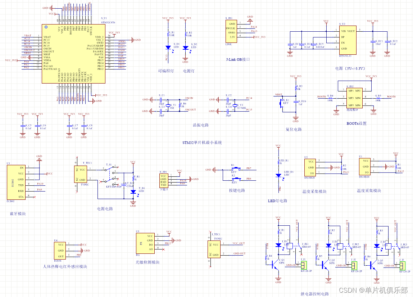Click the 'STM32单片机最小系统' title
The image size is (413, 297).
coord(202,143)
